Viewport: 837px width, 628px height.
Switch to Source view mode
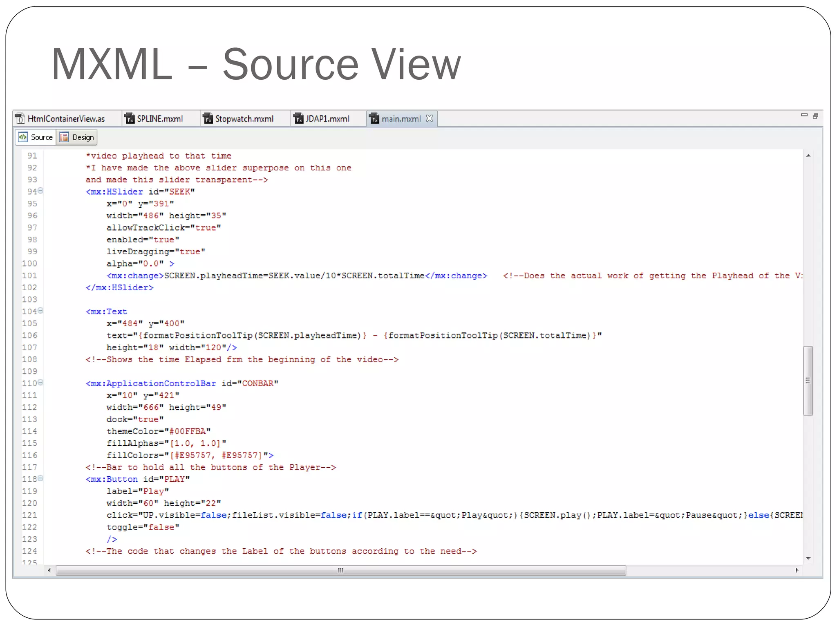(36, 137)
